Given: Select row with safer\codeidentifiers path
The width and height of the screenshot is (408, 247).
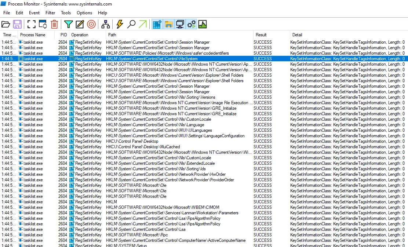Looking at the screenshot, I should click(204, 53).
